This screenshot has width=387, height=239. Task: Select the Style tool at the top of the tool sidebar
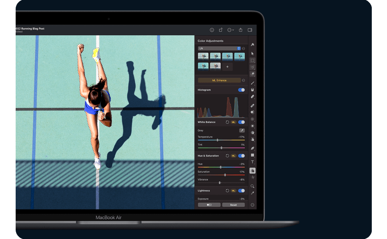(253, 45)
